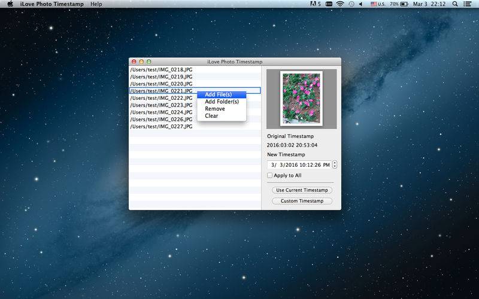Click the flower photo preview thumbnail
479x299 pixels.
pos(301,99)
